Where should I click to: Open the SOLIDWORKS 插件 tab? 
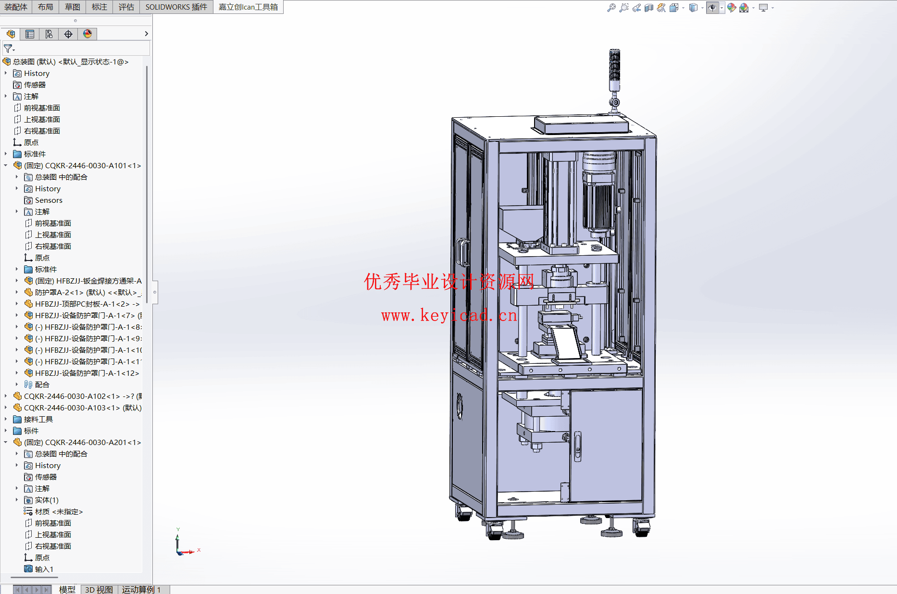pos(176,7)
